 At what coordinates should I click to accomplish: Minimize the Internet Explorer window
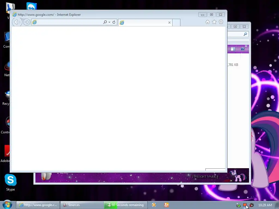coord(202,15)
